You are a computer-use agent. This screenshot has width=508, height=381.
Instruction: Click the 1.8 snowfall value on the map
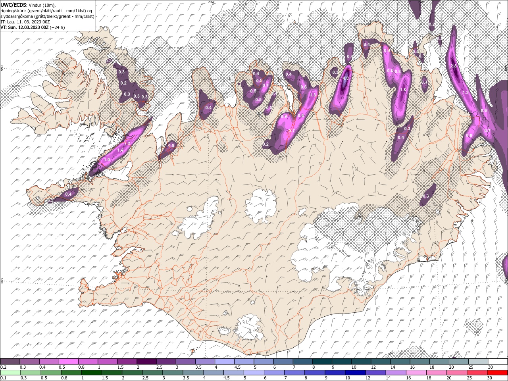pyautogui.click(x=403, y=90)
